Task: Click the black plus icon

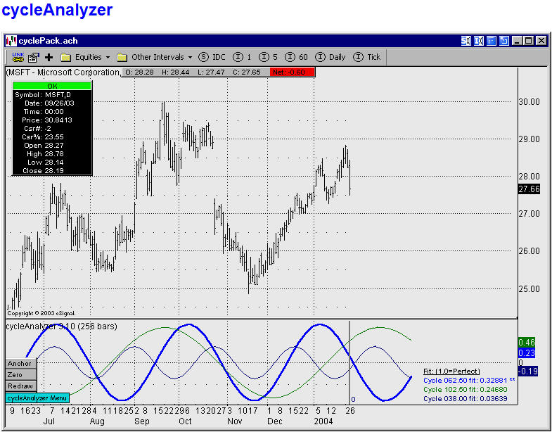Action: click(x=49, y=58)
